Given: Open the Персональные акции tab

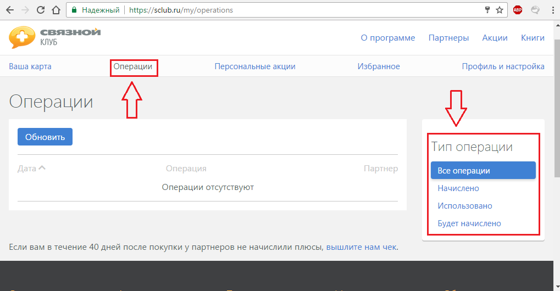Looking at the screenshot, I should click(x=255, y=66).
